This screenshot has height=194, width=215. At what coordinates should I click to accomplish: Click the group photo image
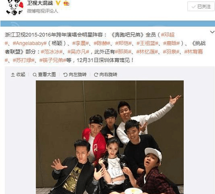point(110,137)
